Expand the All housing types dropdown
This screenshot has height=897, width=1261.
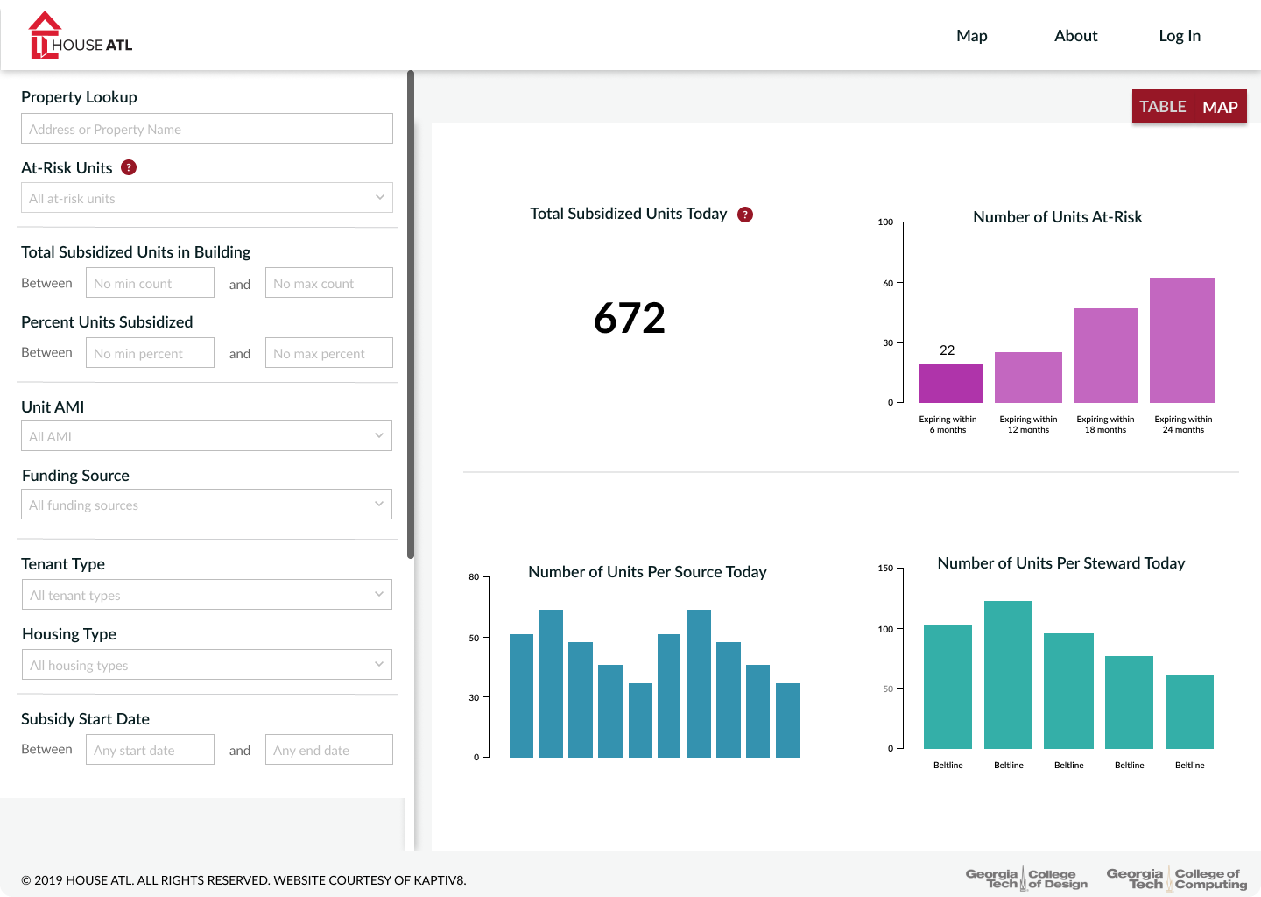[x=207, y=665]
